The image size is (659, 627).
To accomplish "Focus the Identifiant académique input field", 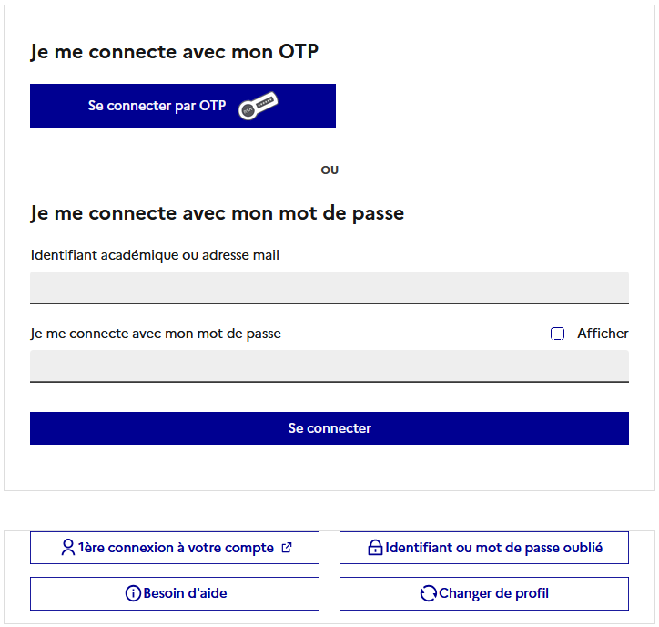I will tap(329, 287).
